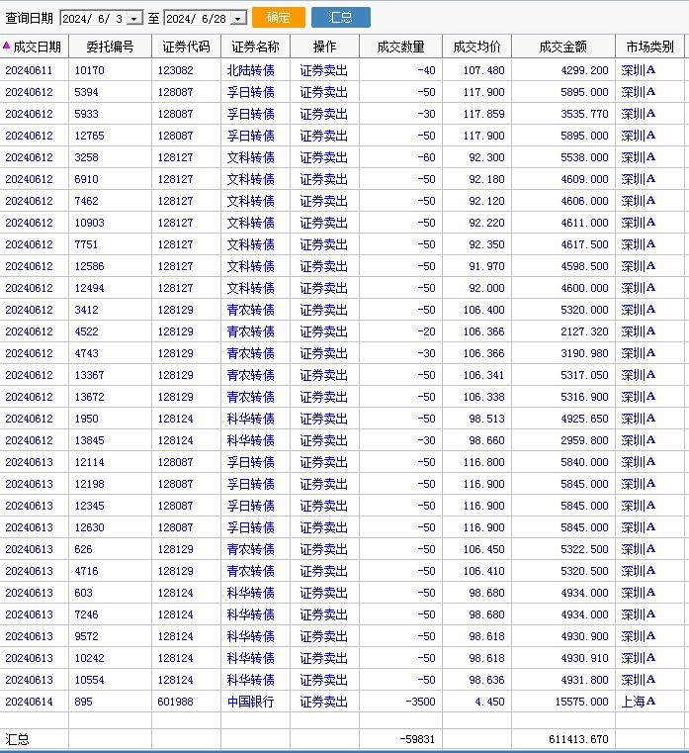Click into the start date field 2024/6/3

95,18
